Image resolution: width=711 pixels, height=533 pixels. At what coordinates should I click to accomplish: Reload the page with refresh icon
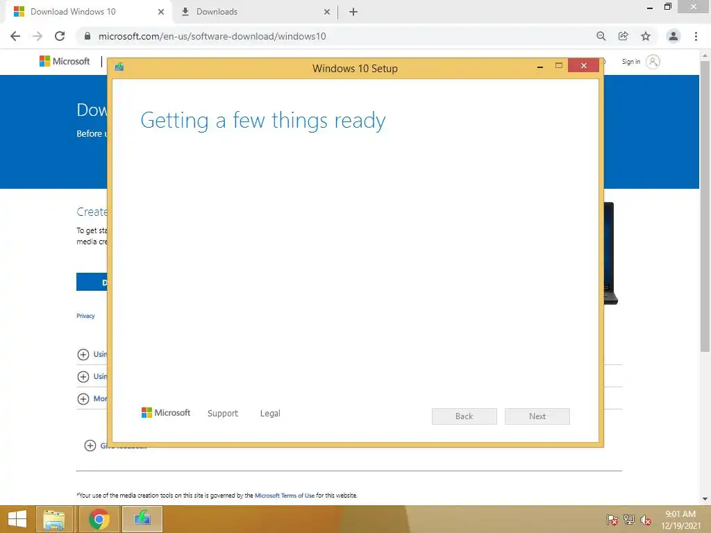(x=60, y=36)
